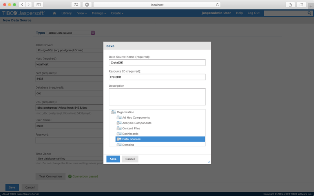Click the page-bottom Save button
The image size is (314, 196).
(12, 187)
